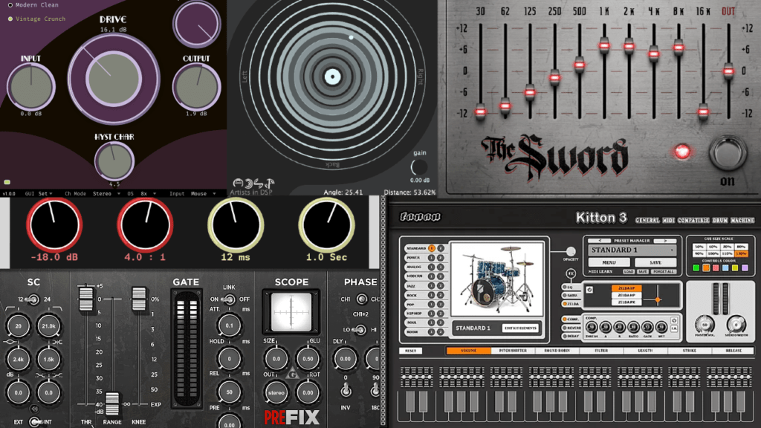Click the Fanan logo on Kitton 3

point(419,218)
